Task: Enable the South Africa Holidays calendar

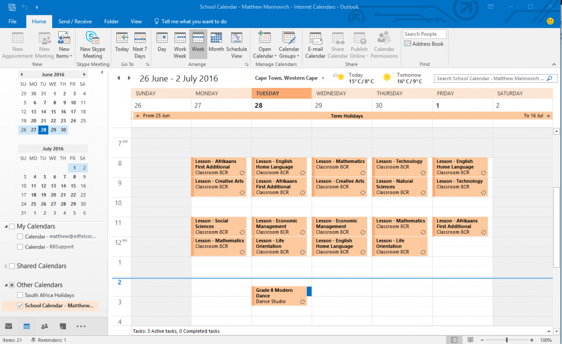Action: click(20, 295)
